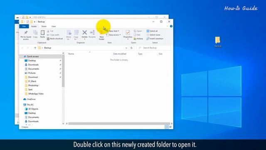
Task: Click the Refresh button
Action: click(131, 48)
